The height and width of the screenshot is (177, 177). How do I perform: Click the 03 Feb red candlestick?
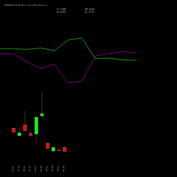[x=48, y=146]
